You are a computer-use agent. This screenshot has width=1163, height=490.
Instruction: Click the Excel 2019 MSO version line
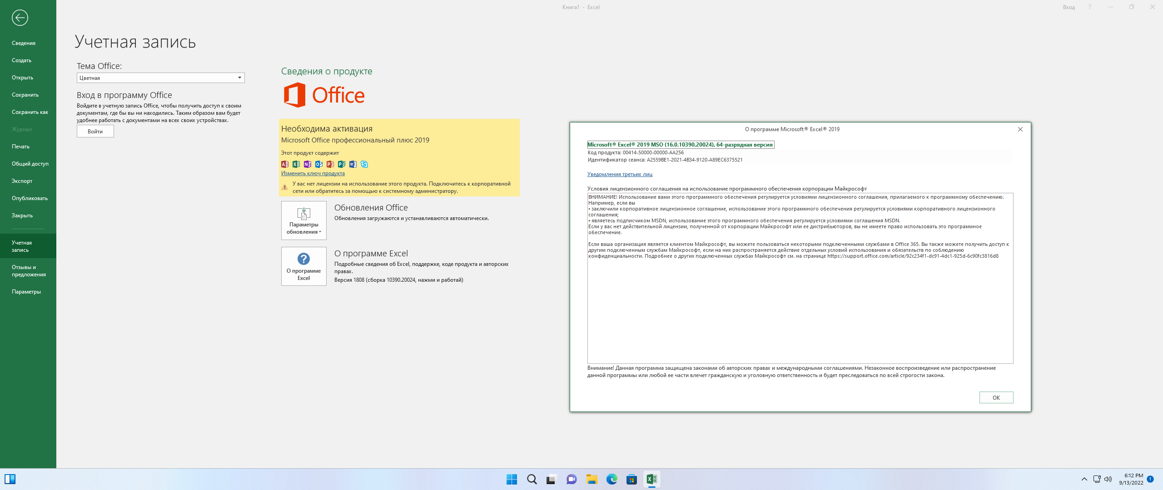pyautogui.click(x=680, y=145)
